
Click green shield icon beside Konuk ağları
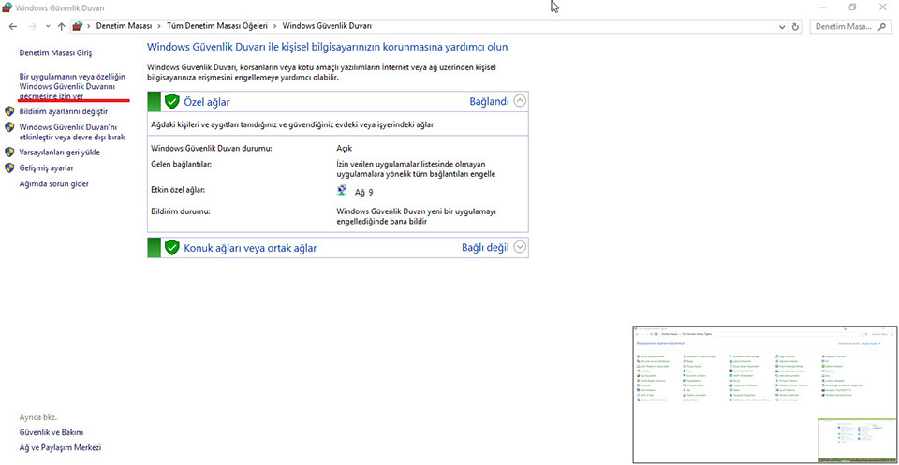click(x=172, y=247)
